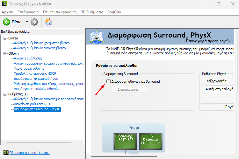Open the Αυτόματη επιλογή processor combo box
This screenshot has height=159, width=239.
pyautogui.click(x=220, y=89)
